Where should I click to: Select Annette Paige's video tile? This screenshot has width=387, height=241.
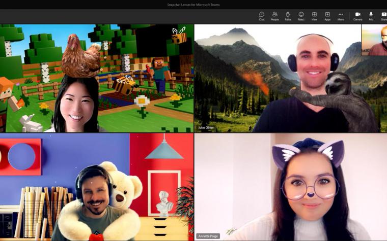290,187
